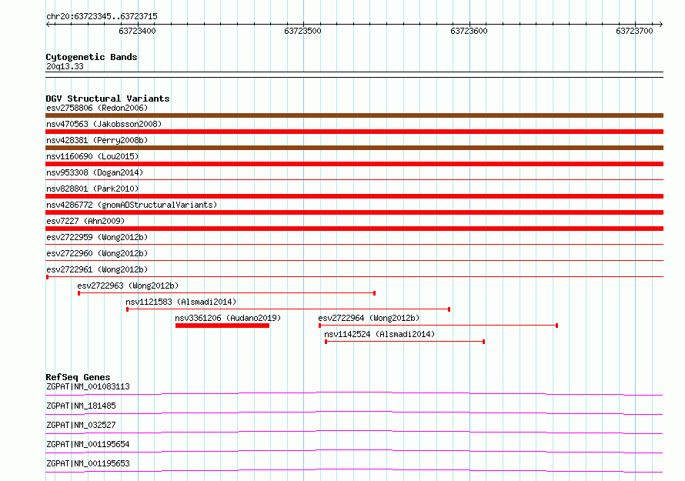Select ZGPAT|NM_001195653 transcript label

pos(88,463)
